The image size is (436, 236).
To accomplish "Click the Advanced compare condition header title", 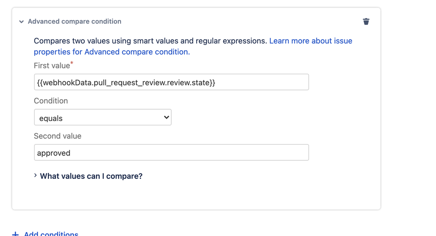I will (x=74, y=21).
